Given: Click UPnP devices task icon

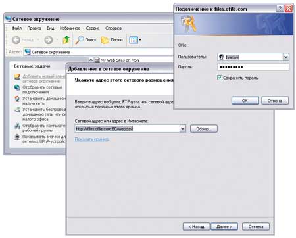Looking at the screenshot, I should click(x=17, y=137).
